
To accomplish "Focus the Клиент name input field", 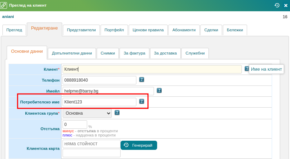I will coord(152,69).
